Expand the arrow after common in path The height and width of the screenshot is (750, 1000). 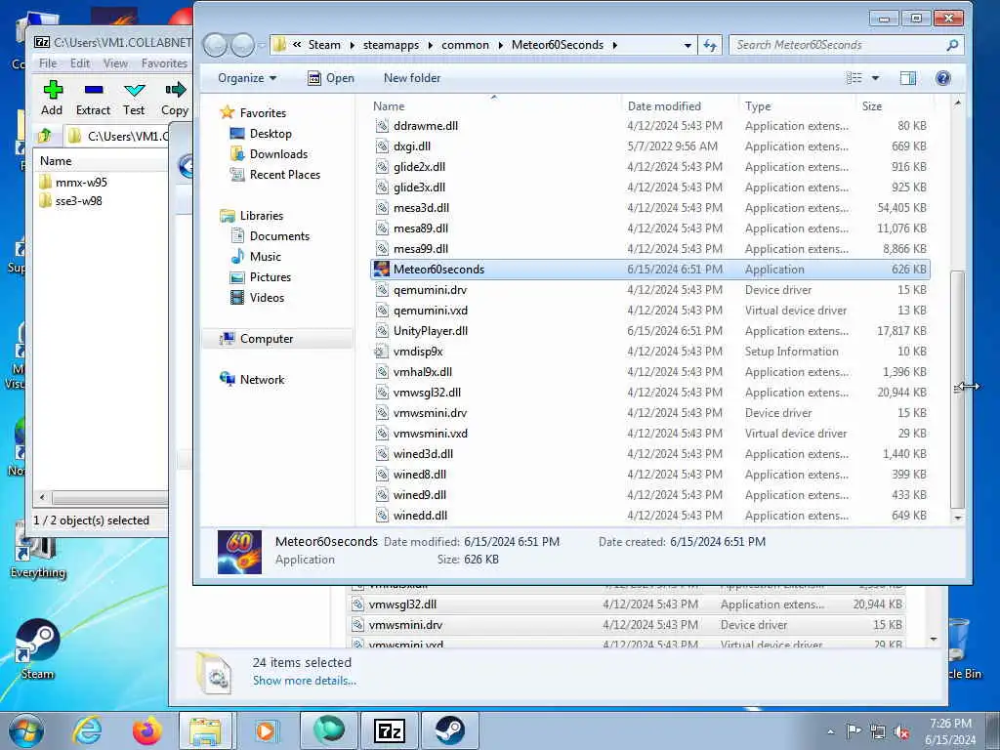coord(501,45)
